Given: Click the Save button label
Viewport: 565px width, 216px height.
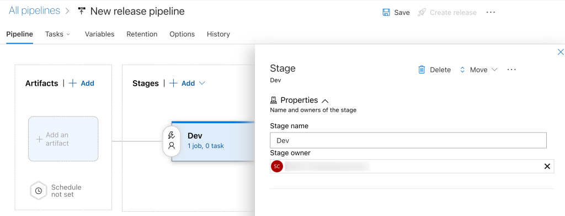Looking at the screenshot, I should [x=402, y=12].
